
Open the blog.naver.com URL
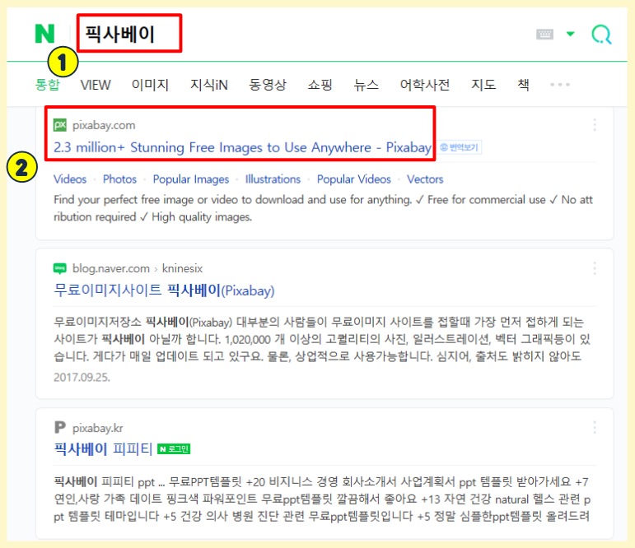(111, 268)
